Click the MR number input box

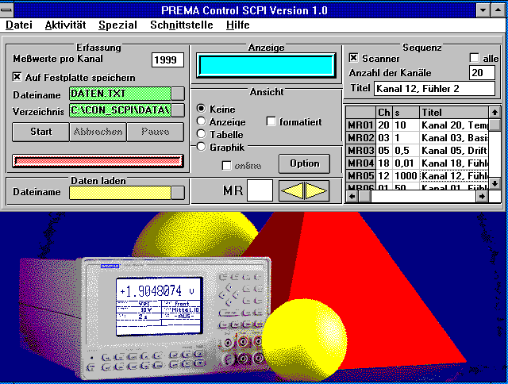click(260, 190)
